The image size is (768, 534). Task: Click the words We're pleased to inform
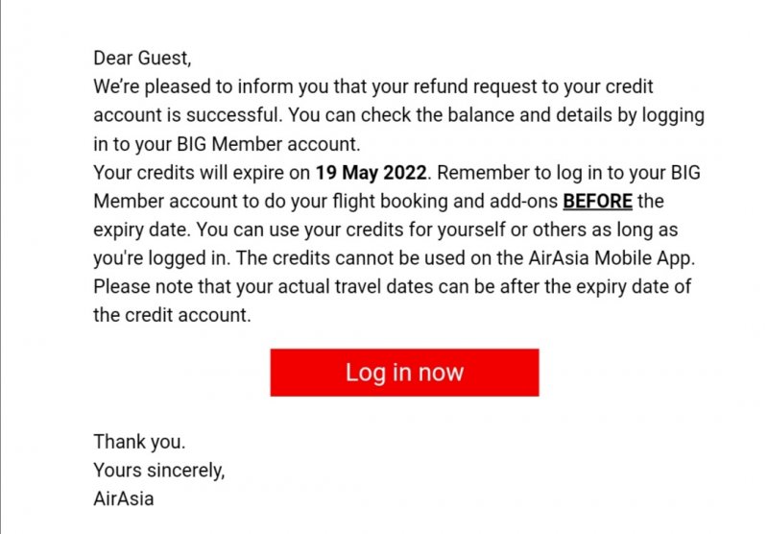196,86
